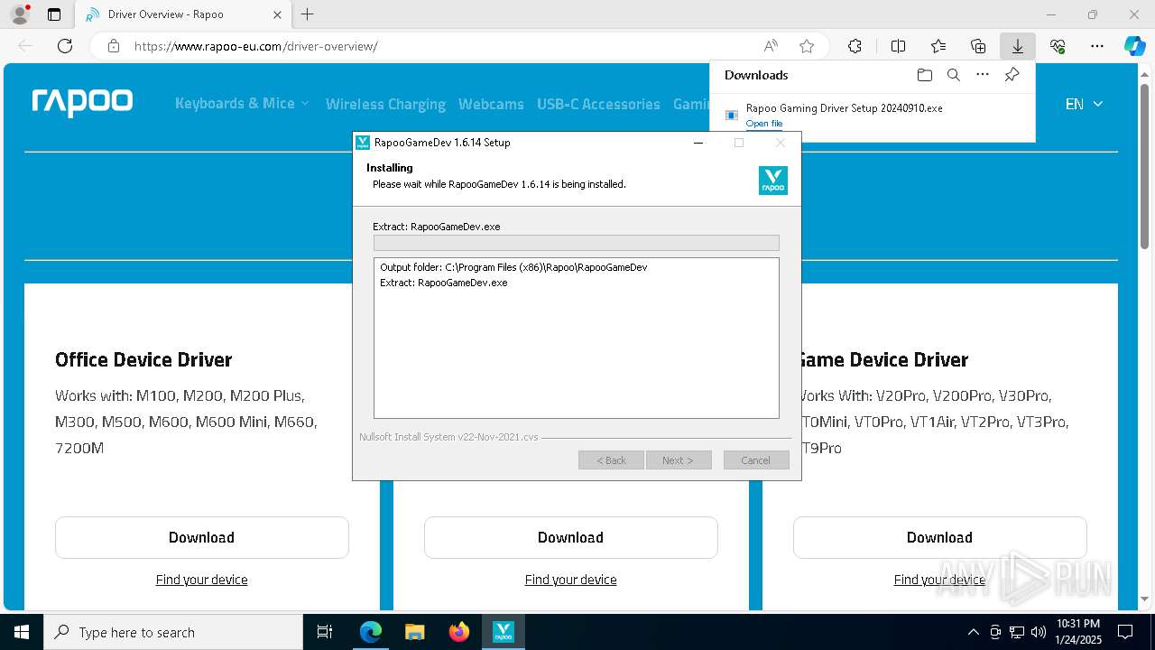This screenshot has width=1155, height=650.
Task: Refresh the current page
Action: click(65, 46)
